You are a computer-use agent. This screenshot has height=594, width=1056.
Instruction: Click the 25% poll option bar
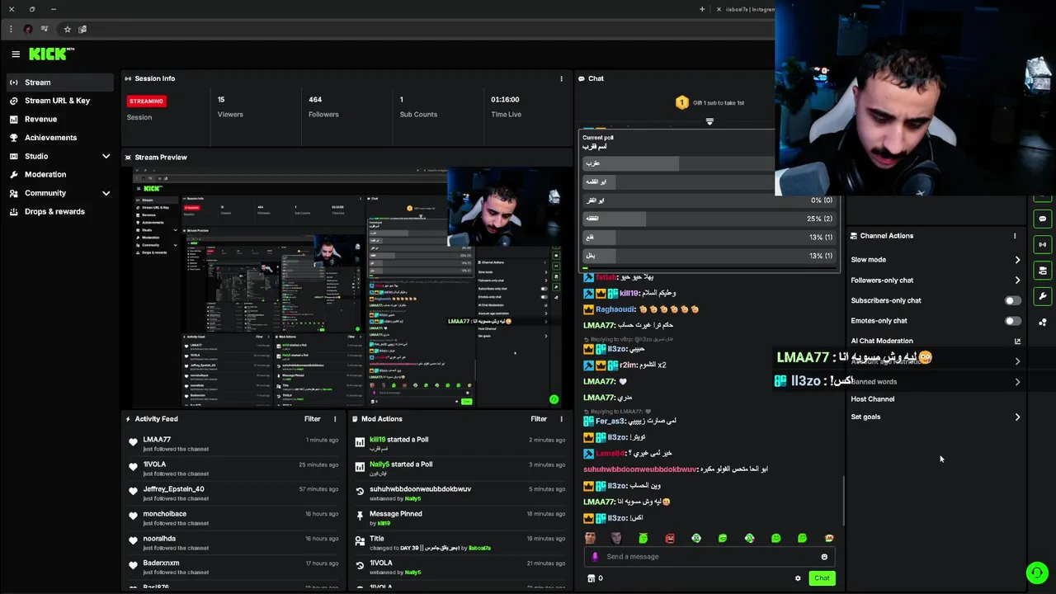(x=709, y=219)
